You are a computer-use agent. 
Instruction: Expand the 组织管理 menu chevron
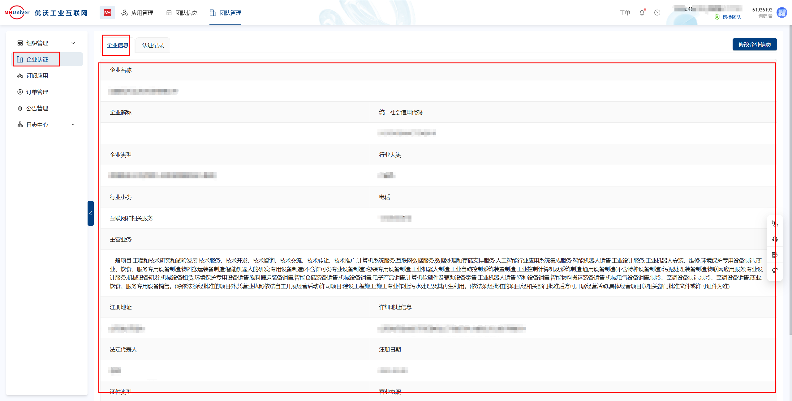tap(73, 43)
